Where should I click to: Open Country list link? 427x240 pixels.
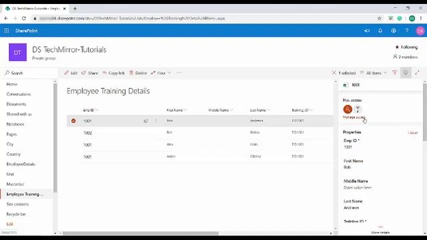(x=13, y=154)
